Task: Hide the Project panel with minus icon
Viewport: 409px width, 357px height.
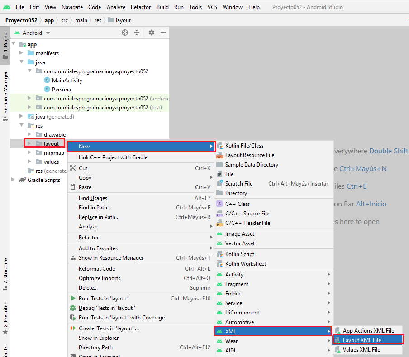Action: tap(163, 33)
